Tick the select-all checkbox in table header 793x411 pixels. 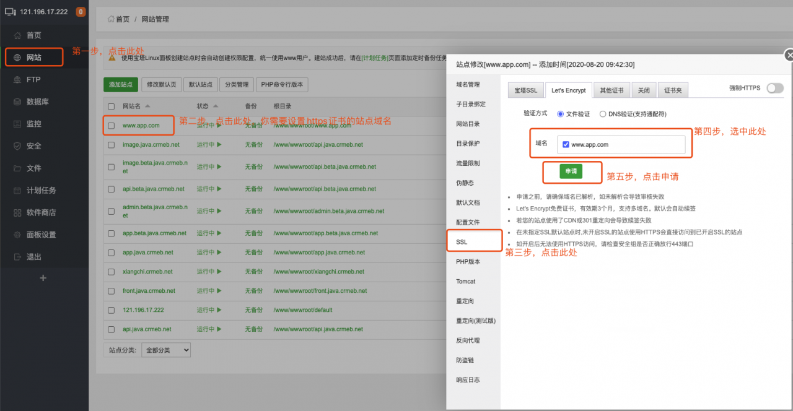[112, 106]
